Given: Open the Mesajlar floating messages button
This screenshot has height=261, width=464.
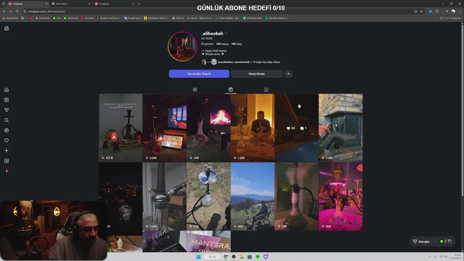Looking at the screenshot, I should [x=432, y=241].
